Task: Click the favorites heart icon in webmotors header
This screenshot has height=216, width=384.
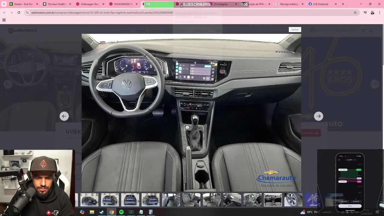Action: [x=363, y=30]
